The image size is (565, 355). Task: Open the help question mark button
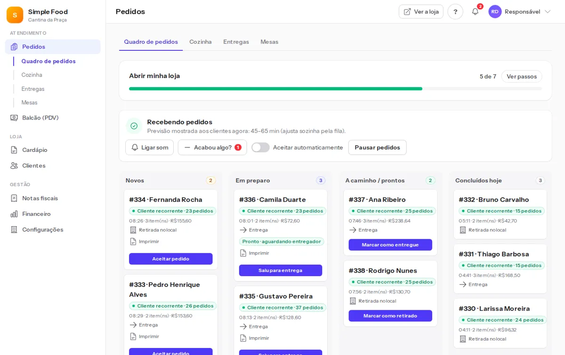pos(455,12)
